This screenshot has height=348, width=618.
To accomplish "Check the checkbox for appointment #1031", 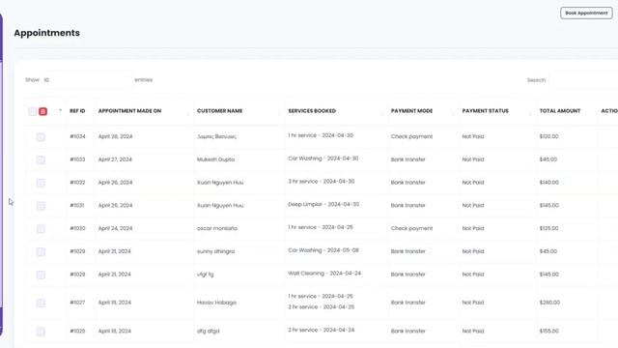I will point(41,206).
